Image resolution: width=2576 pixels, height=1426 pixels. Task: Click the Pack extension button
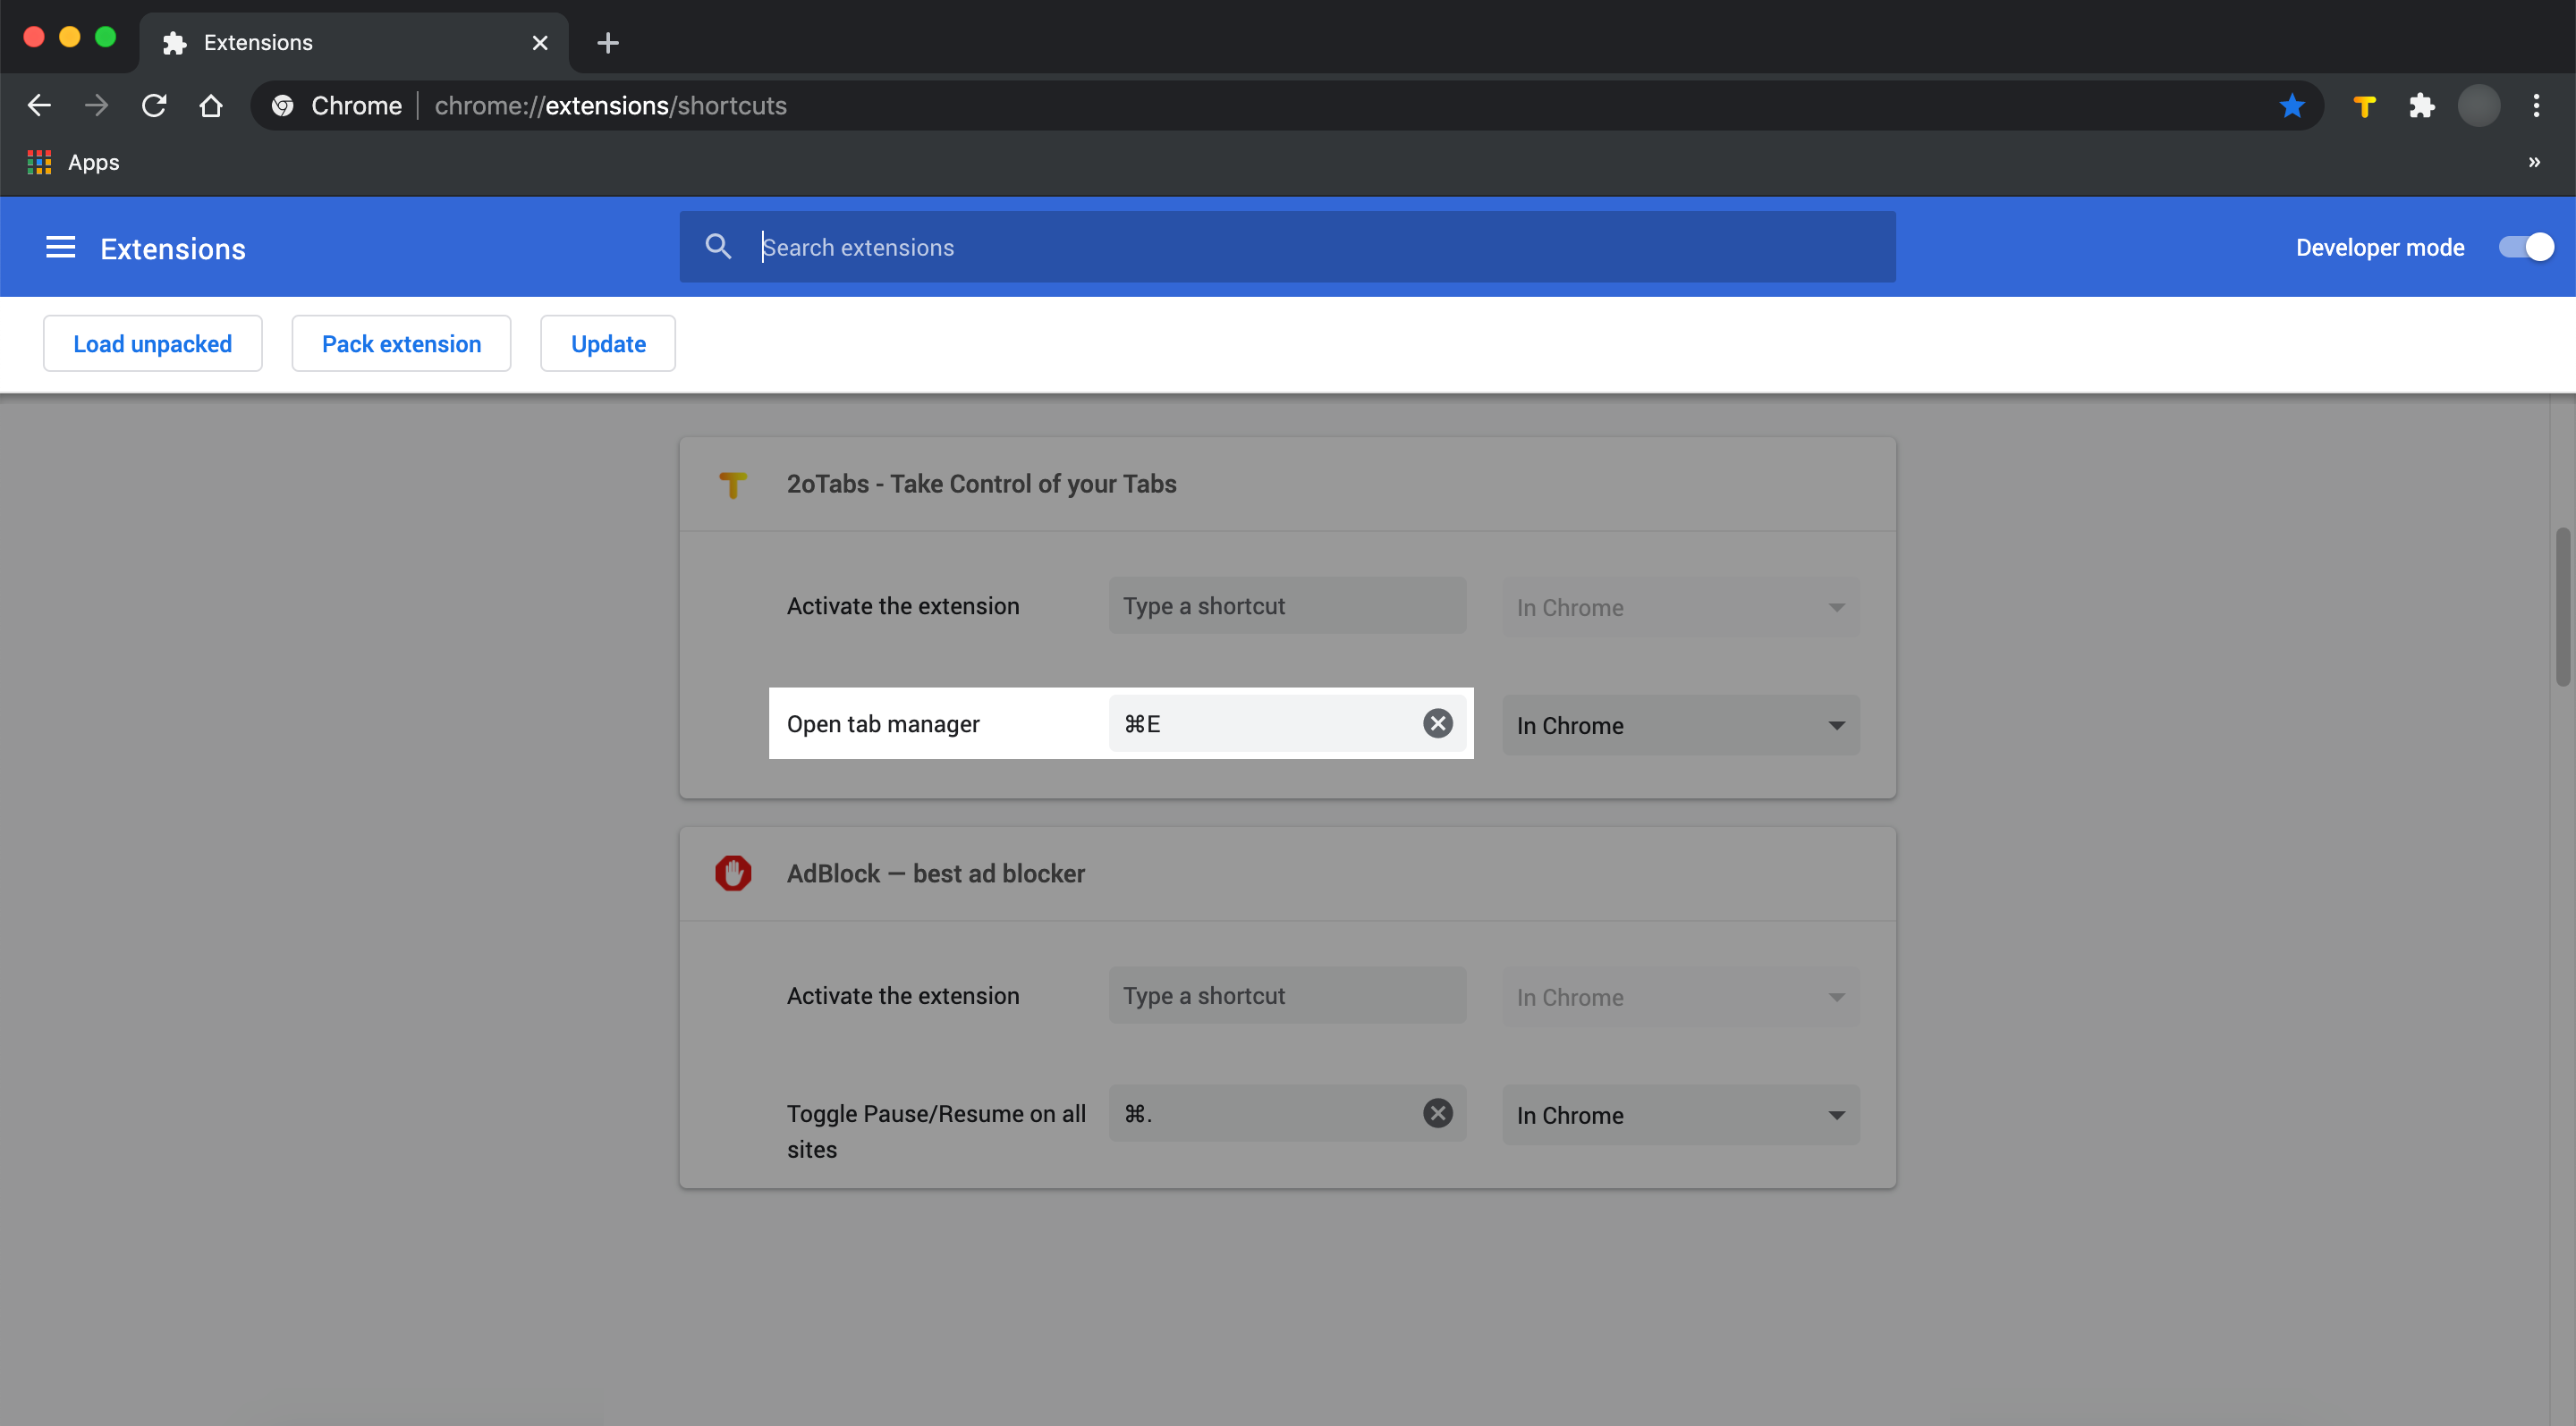pos(401,343)
